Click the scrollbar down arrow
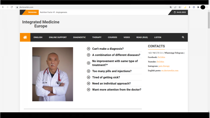The width and height of the screenshot is (210, 118). tap(209, 111)
